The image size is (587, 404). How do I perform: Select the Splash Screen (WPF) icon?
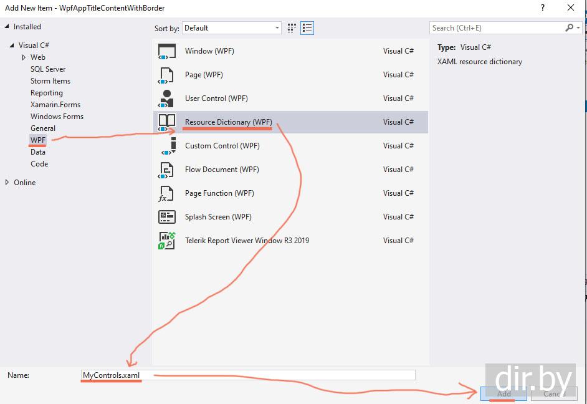[x=167, y=217]
